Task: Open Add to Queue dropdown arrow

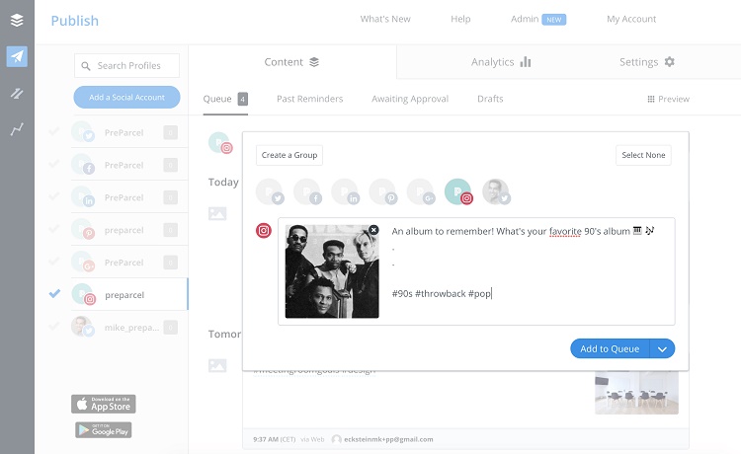Action: pos(662,348)
